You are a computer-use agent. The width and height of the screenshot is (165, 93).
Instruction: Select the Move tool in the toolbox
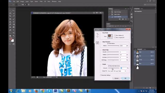(x=14, y=11)
